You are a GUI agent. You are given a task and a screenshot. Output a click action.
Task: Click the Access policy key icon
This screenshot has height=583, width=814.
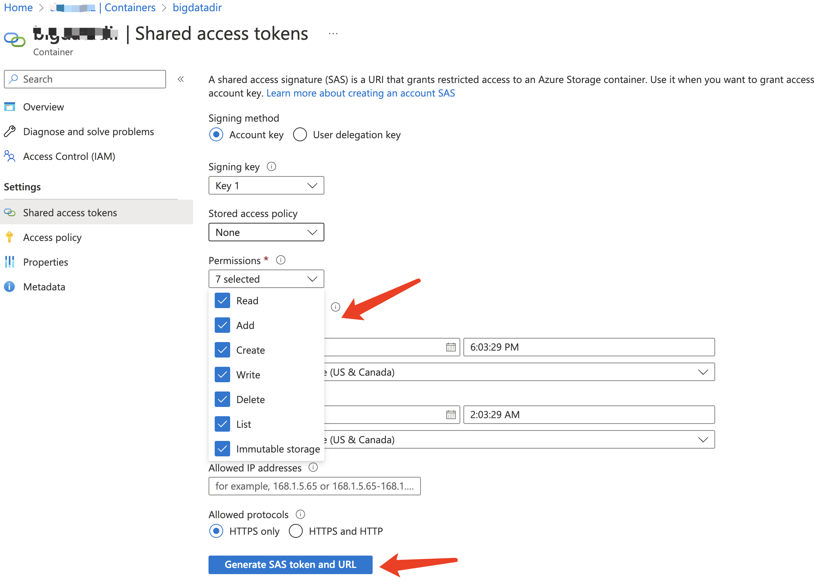tap(10, 237)
